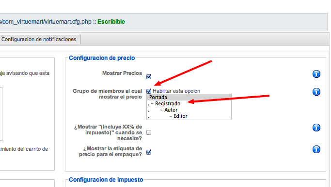Click the virtuemart.cfg.php file path text
331x187 pixels.
[x=46, y=22]
